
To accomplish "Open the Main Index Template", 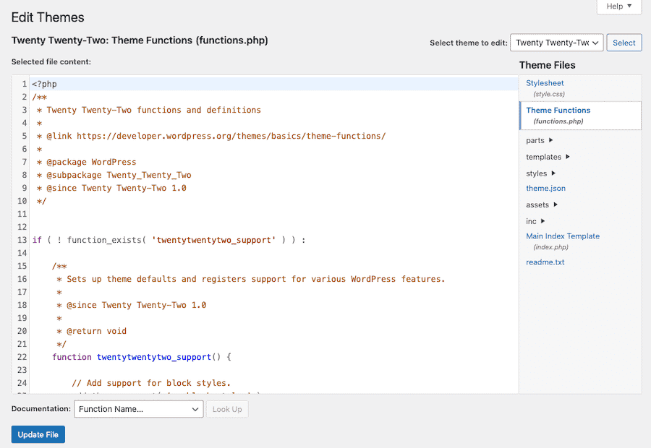I will (x=563, y=236).
